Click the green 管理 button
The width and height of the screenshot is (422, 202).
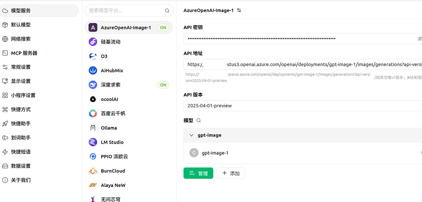coord(198,173)
